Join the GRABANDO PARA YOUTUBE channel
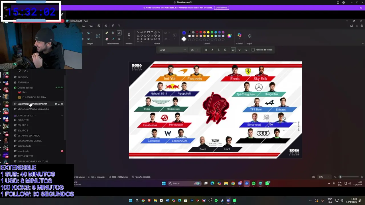This screenshot has height=205, width=365. tap(33, 161)
